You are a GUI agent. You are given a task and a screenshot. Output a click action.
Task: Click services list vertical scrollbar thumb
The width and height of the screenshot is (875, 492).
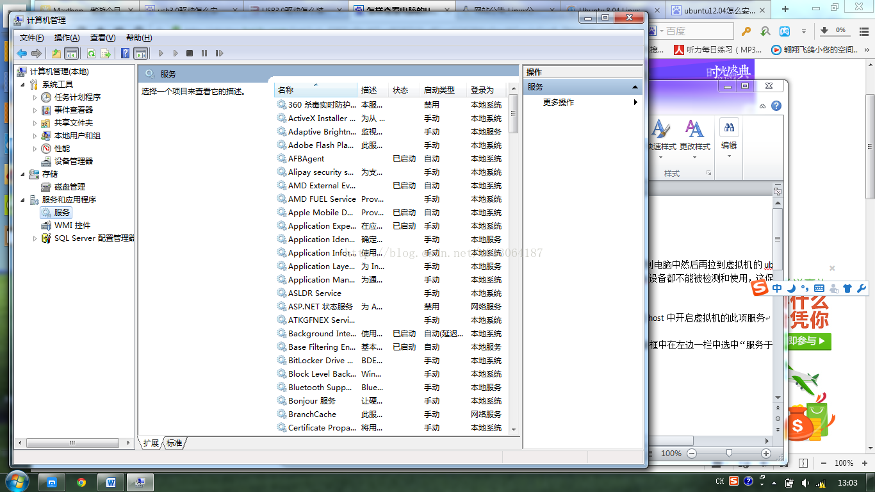[x=513, y=115]
